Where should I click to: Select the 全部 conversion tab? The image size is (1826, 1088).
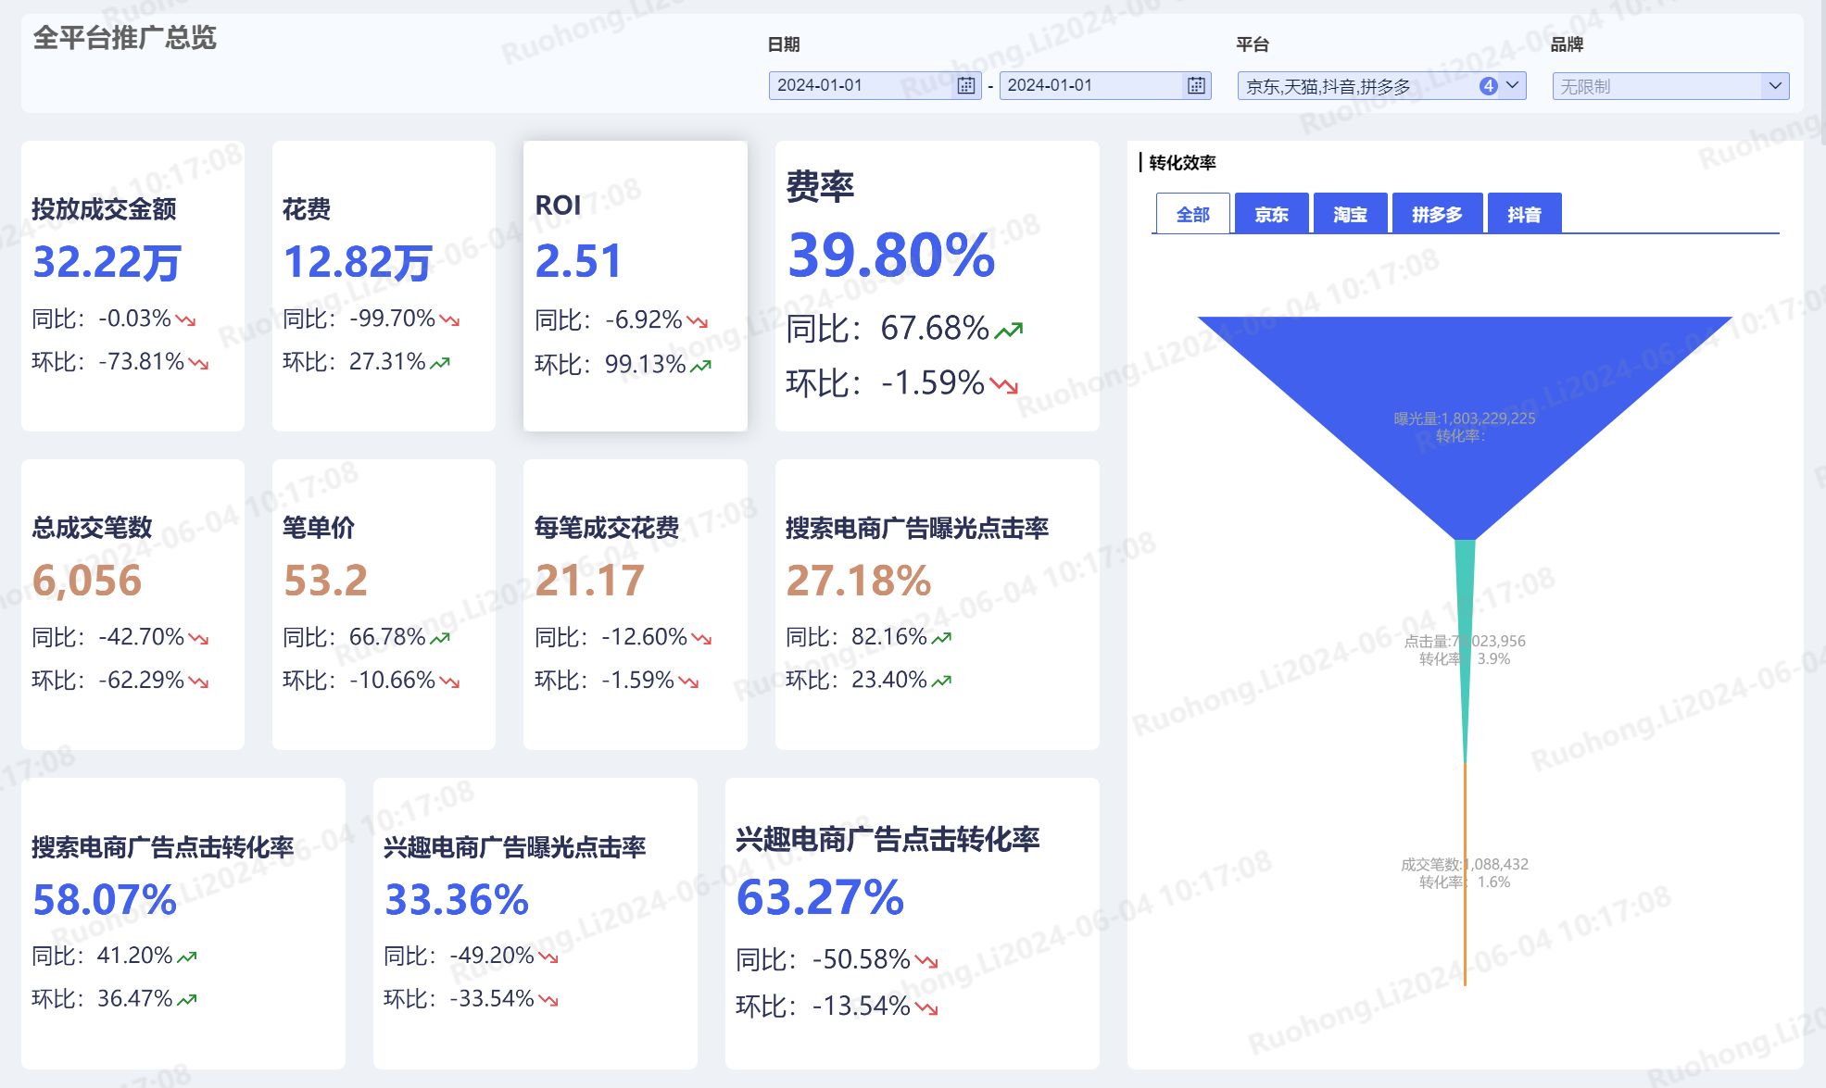tap(1192, 214)
